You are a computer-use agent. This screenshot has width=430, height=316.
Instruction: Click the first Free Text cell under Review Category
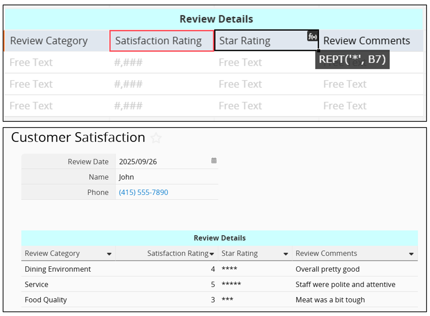tap(31, 62)
